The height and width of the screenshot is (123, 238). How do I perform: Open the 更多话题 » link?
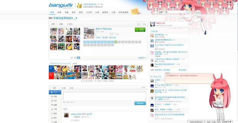point(183,70)
